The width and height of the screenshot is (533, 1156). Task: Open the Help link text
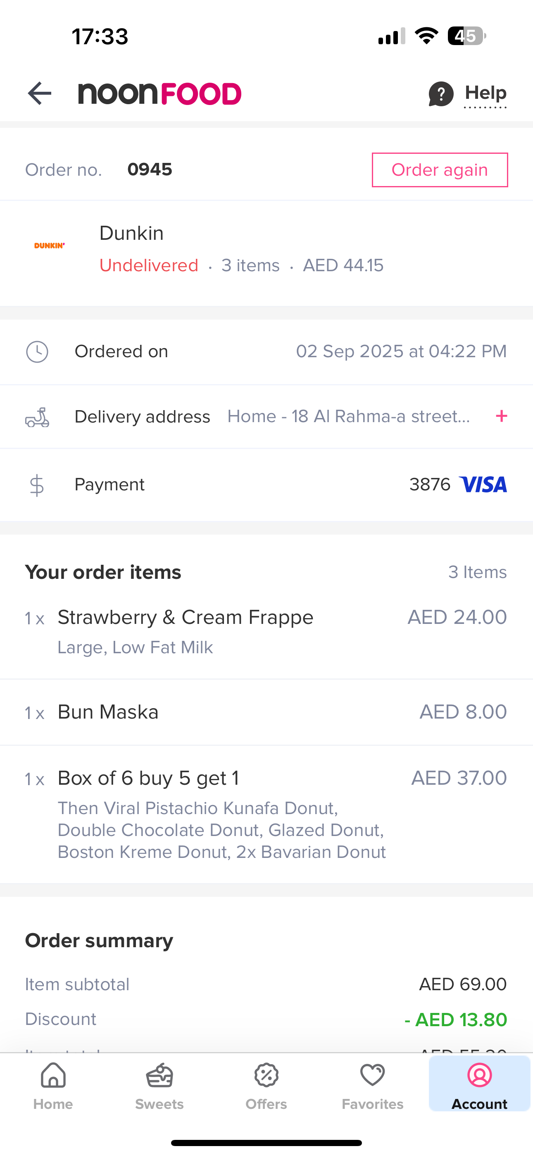pyautogui.click(x=485, y=93)
